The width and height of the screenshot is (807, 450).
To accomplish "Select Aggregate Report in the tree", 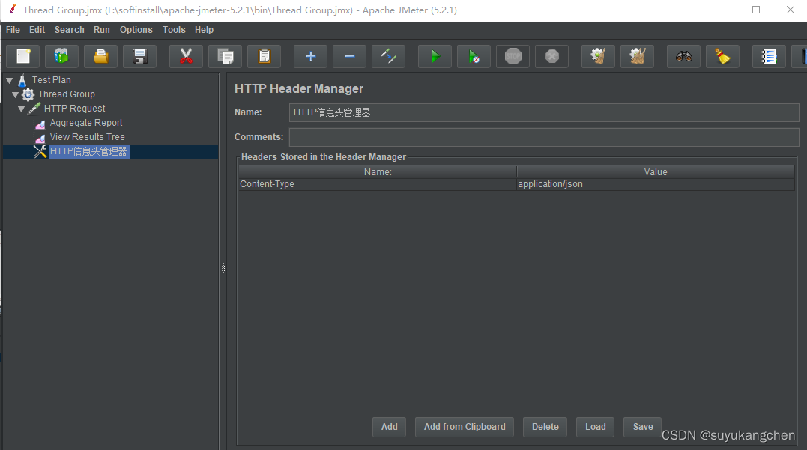I will [86, 123].
